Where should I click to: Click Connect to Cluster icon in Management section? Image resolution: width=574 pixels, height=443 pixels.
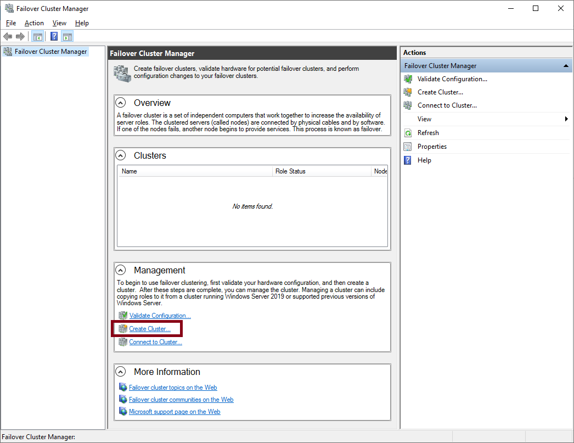(123, 342)
